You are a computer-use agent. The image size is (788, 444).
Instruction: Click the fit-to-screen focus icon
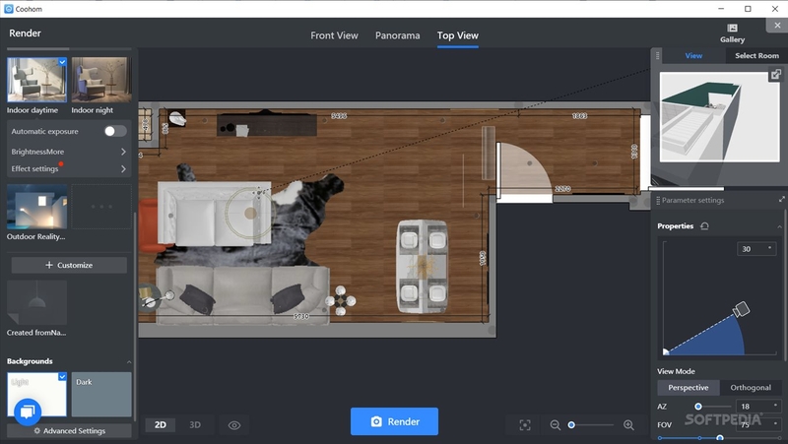click(525, 425)
